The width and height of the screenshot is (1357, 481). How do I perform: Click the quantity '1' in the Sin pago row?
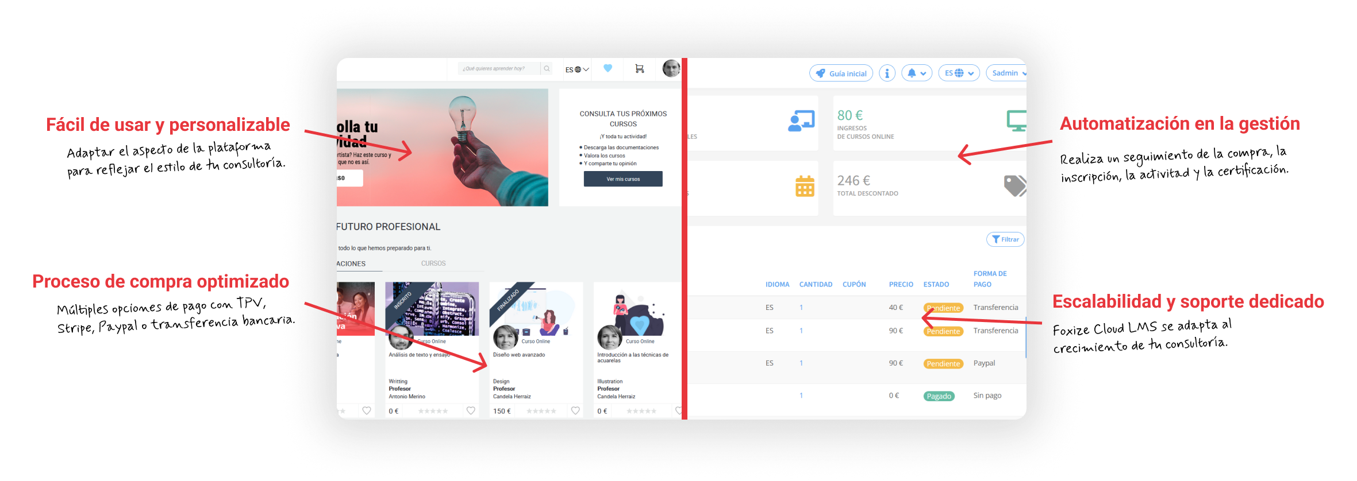[801, 395]
